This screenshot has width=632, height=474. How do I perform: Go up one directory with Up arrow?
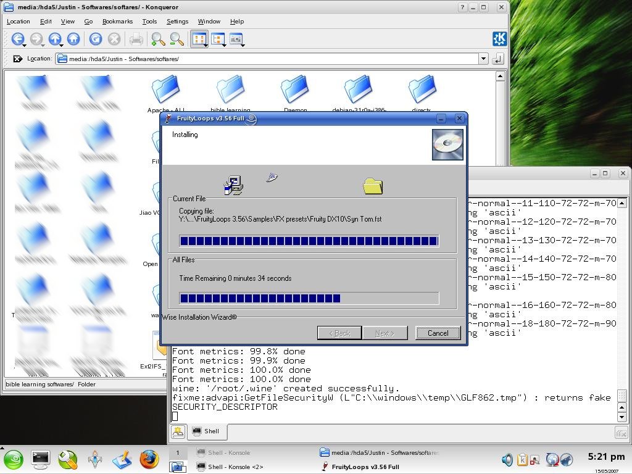[54, 39]
